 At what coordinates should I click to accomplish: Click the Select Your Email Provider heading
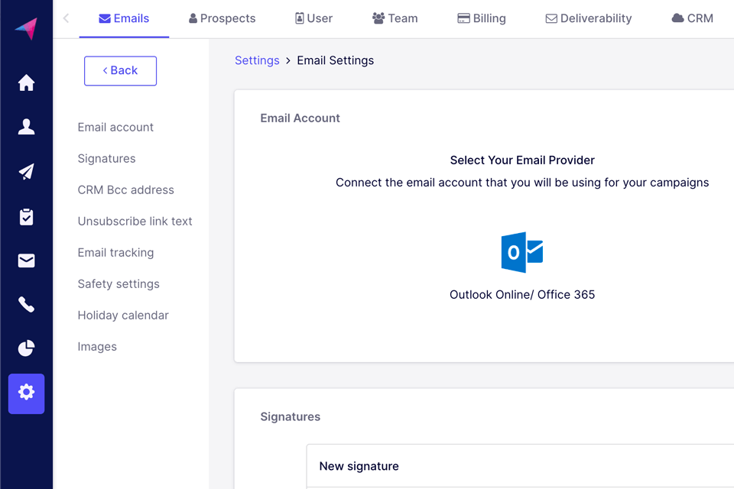[522, 160]
